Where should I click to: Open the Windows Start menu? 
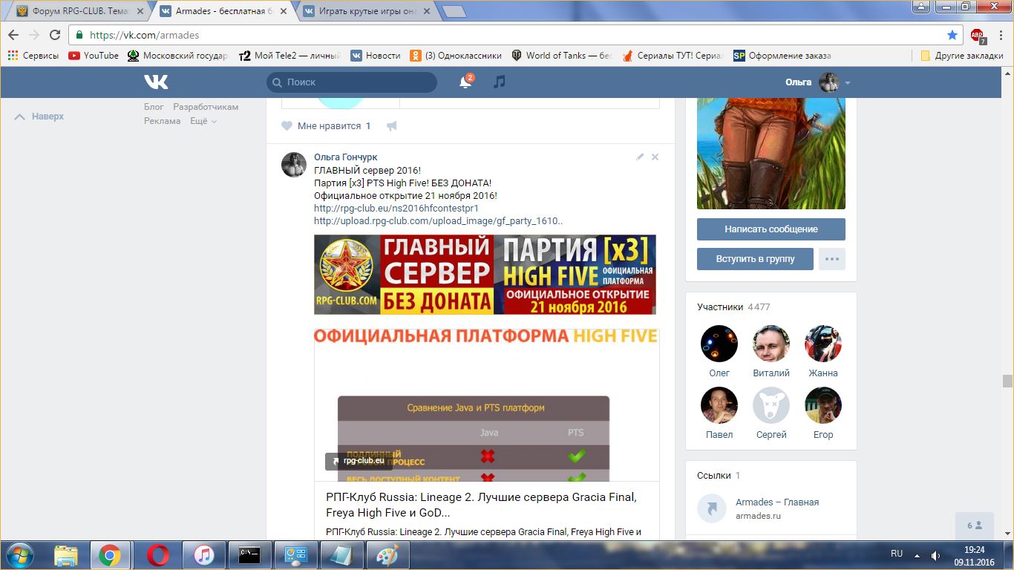click(19, 555)
